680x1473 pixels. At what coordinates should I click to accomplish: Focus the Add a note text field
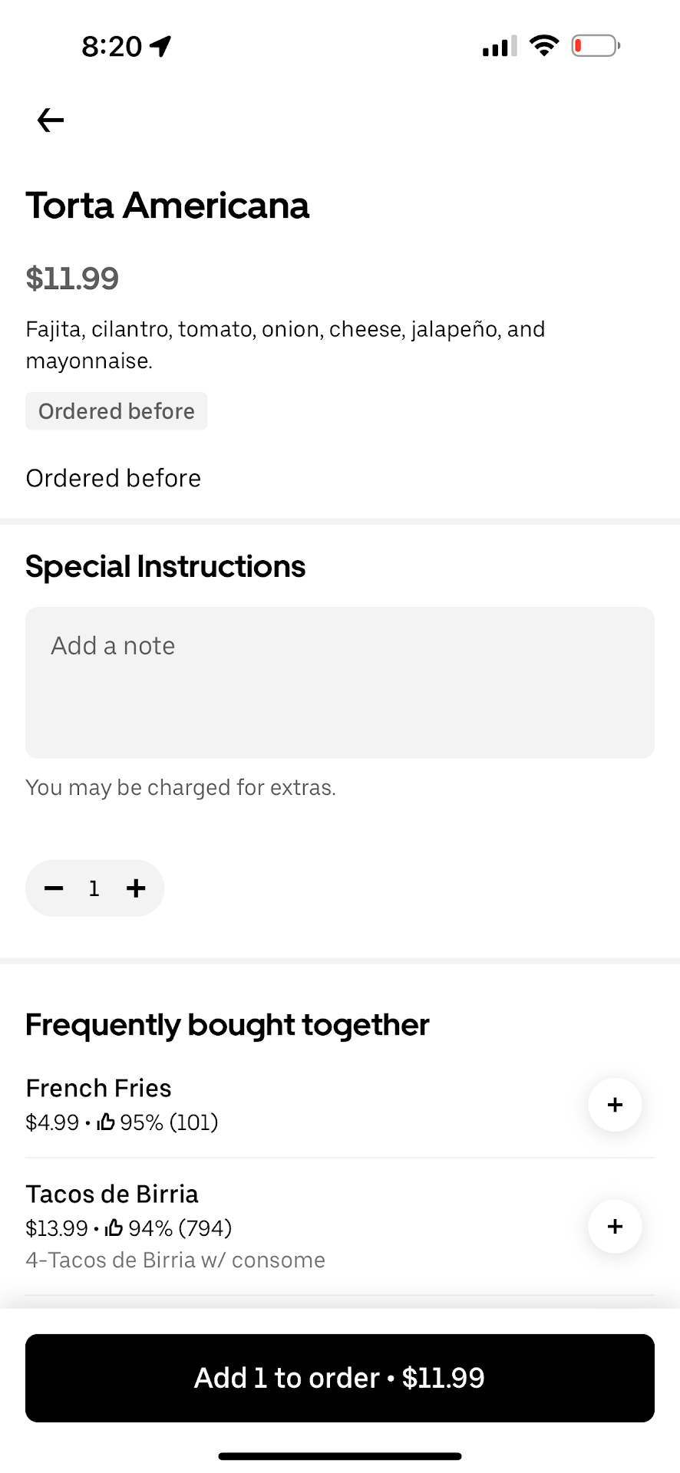[339, 682]
